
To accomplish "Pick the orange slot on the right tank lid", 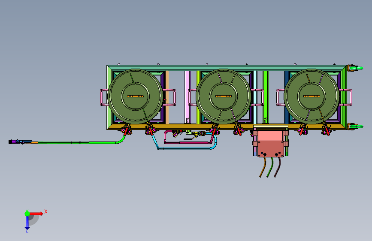I will coord(312,96).
